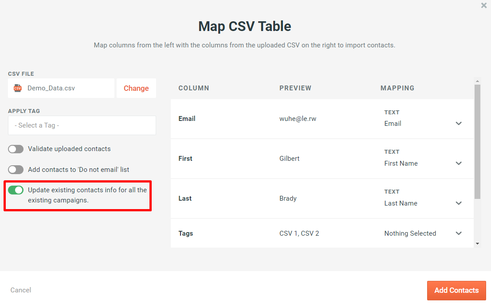Click the close X icon on the dialog
This screenshot has width=491, height=307.
484,5
